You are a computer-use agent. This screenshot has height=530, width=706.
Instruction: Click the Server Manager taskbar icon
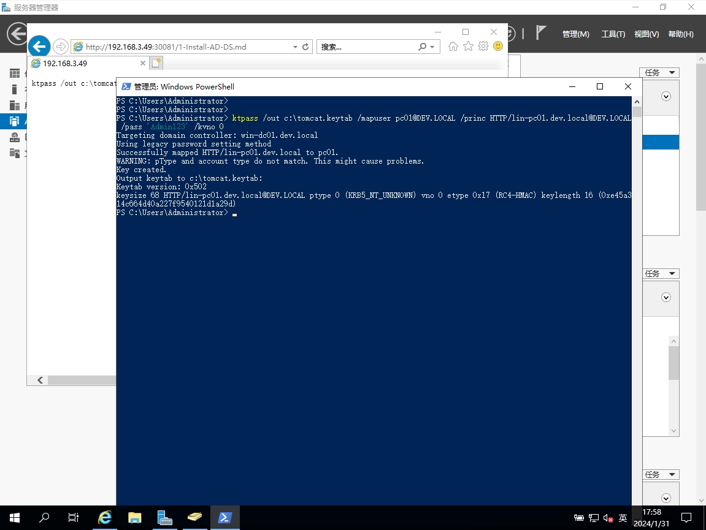click(164, 518)
